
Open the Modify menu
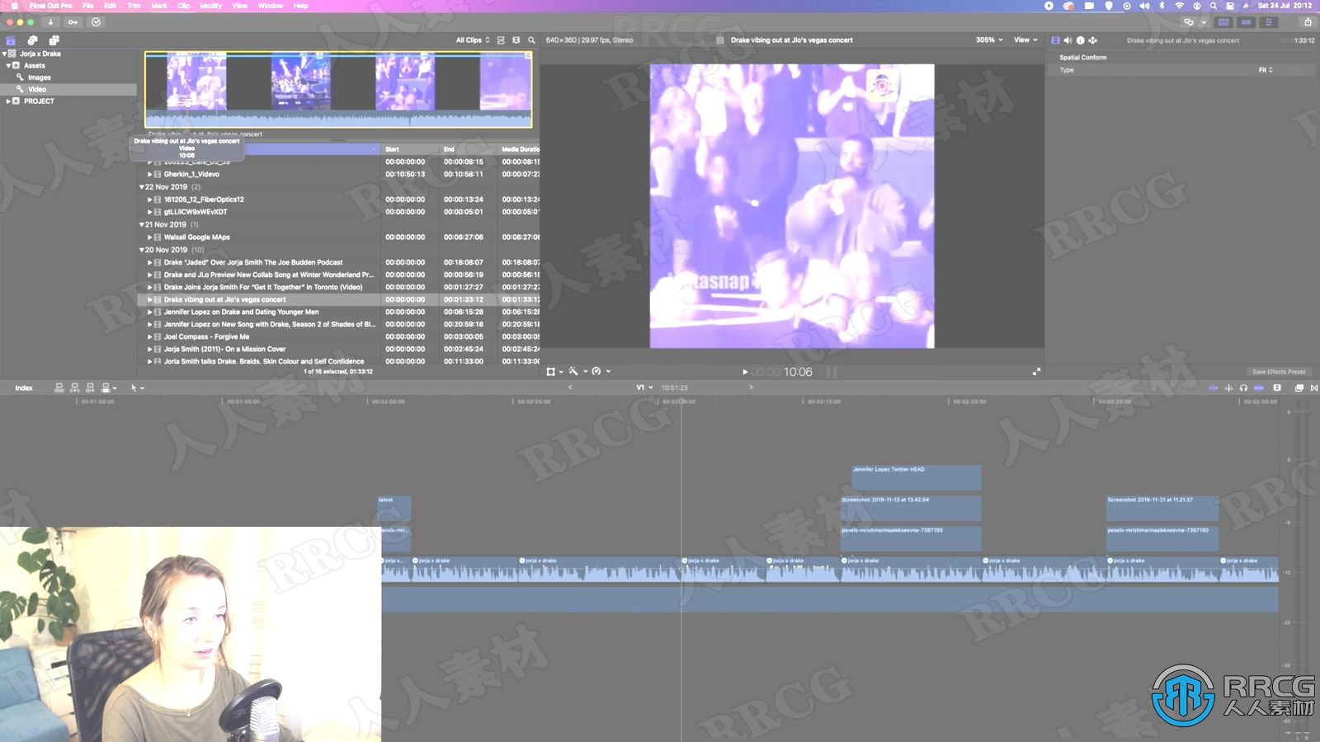click(211, 6)
